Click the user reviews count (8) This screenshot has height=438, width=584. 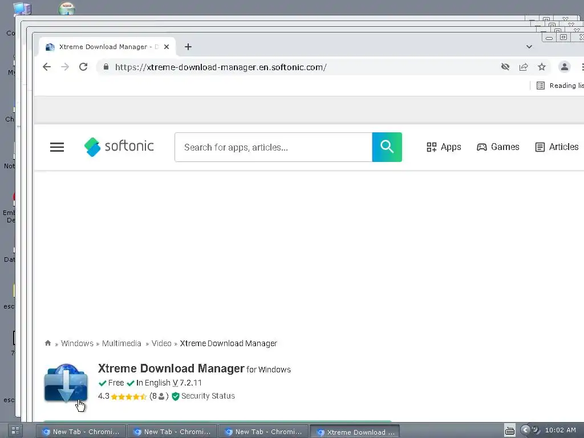159,396
